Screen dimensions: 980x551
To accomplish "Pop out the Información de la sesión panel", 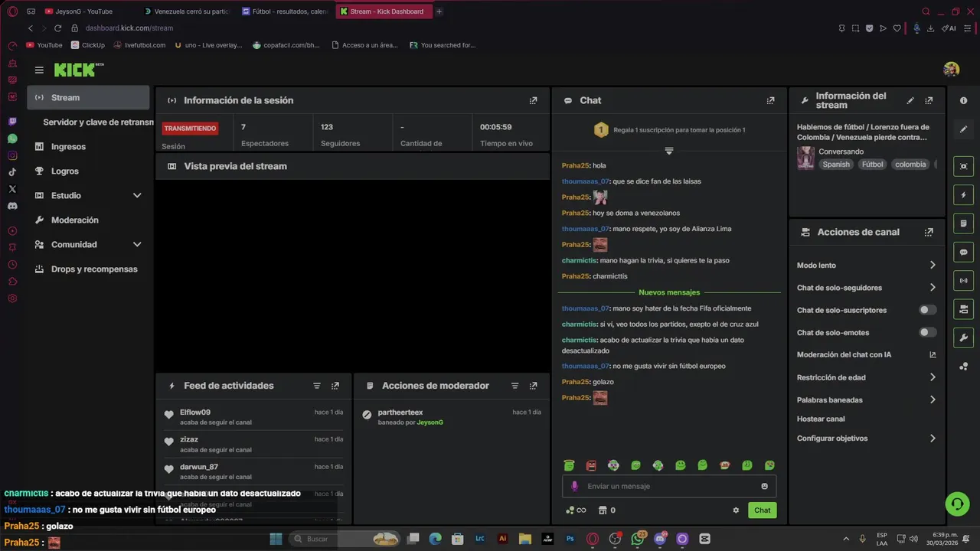I will pos(533,100).
